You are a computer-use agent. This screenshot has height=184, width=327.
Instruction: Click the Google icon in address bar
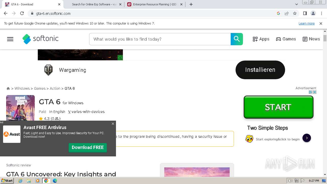point(278,13)
